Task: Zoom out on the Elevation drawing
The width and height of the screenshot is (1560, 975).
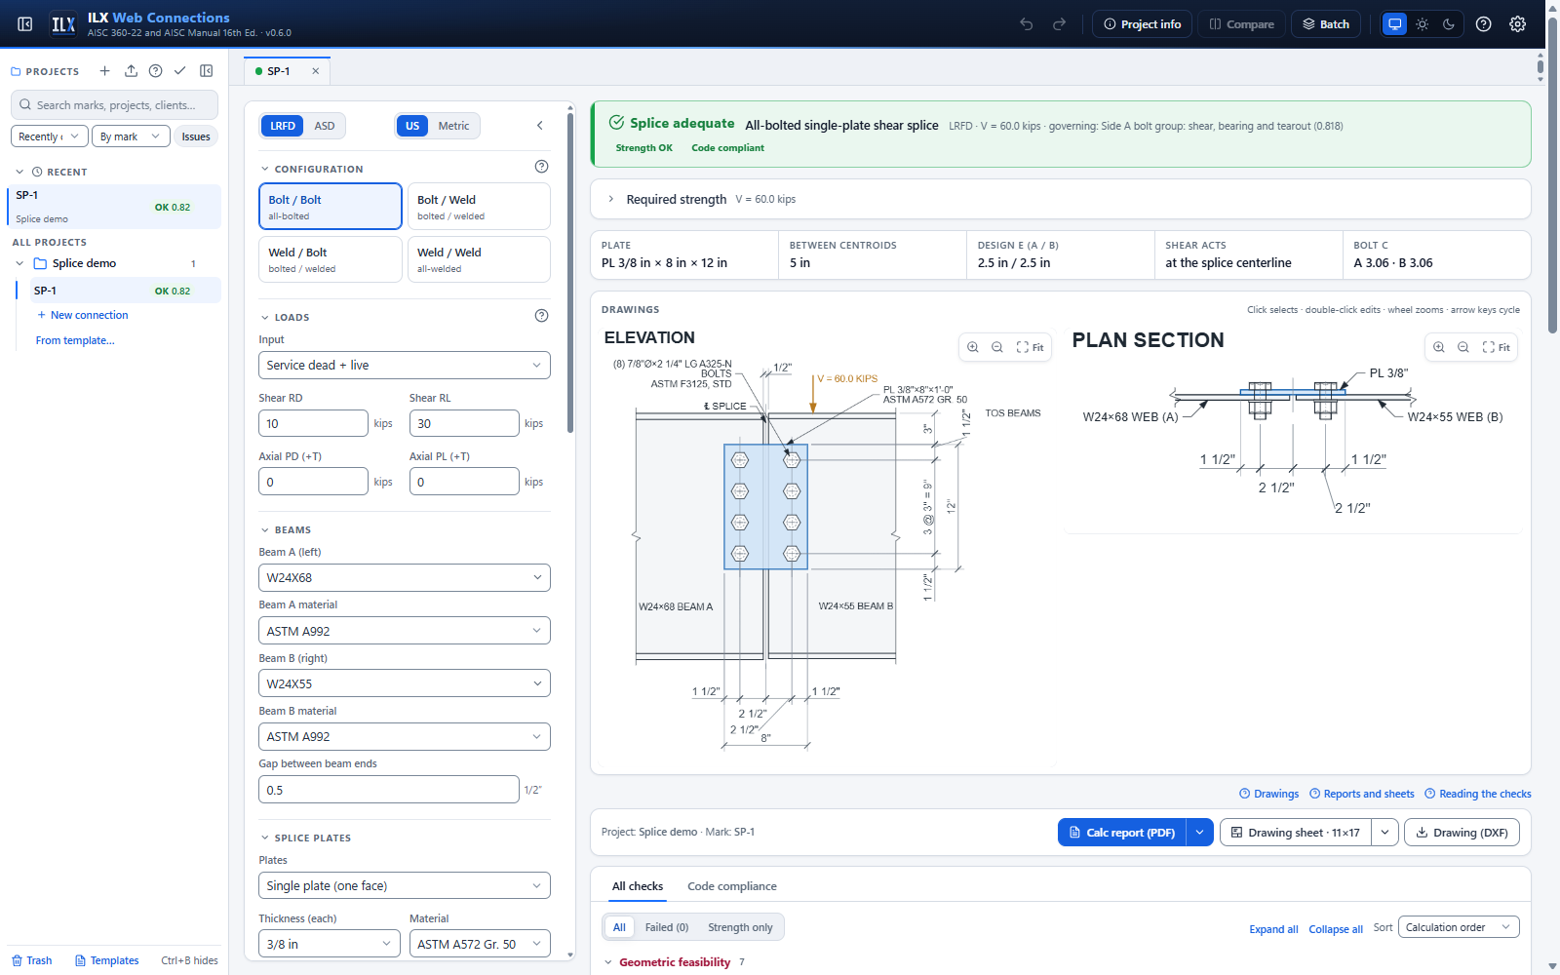Action: [997, 347]
